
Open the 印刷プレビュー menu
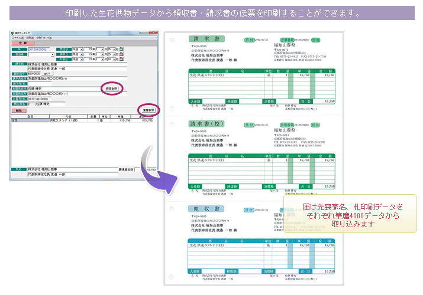44,37
